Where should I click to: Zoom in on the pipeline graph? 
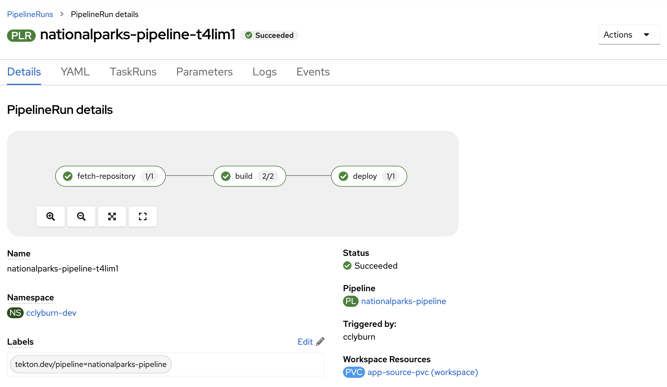pyautogui.click(x=51, y=216)
